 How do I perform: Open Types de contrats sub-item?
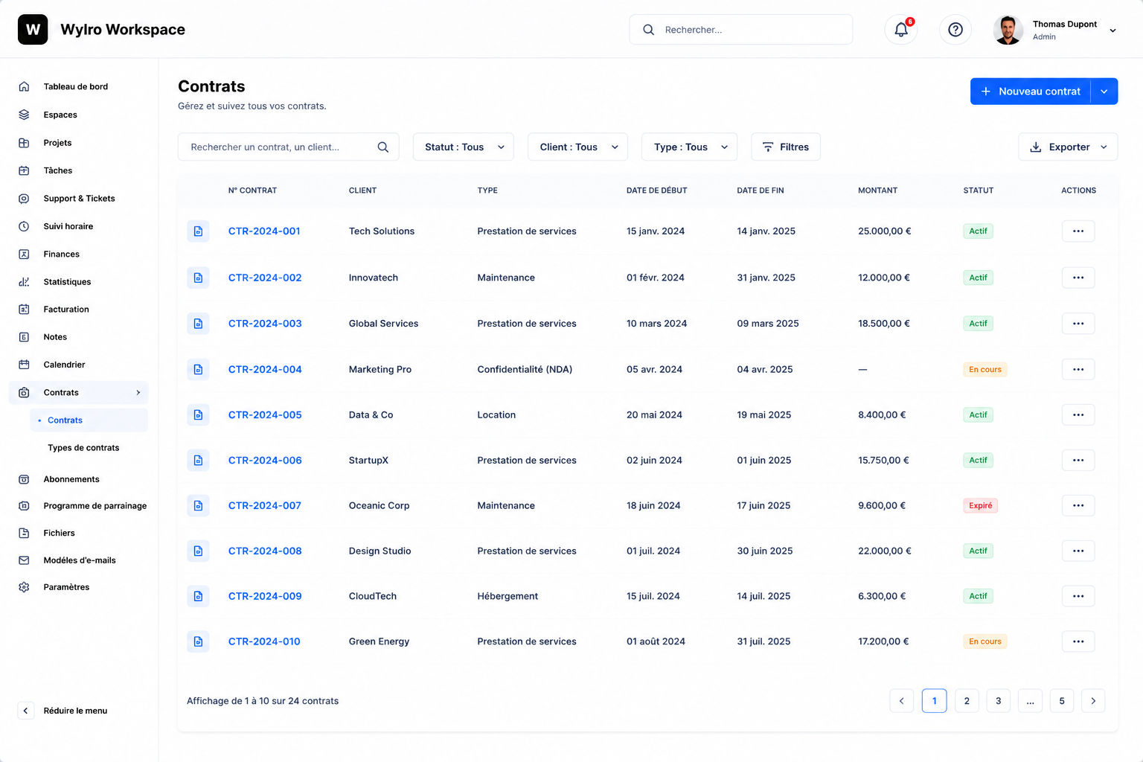point(83,448)
